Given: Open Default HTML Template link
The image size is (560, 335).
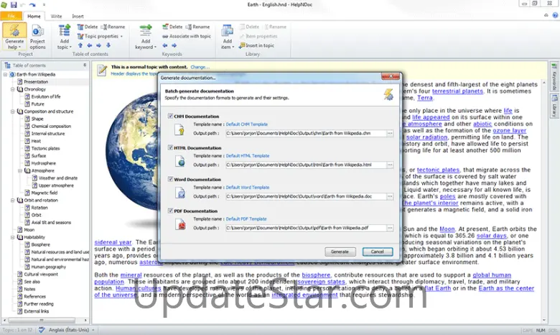Looking at the screenshot, I should pyautogui.click(x=248, y=155).
